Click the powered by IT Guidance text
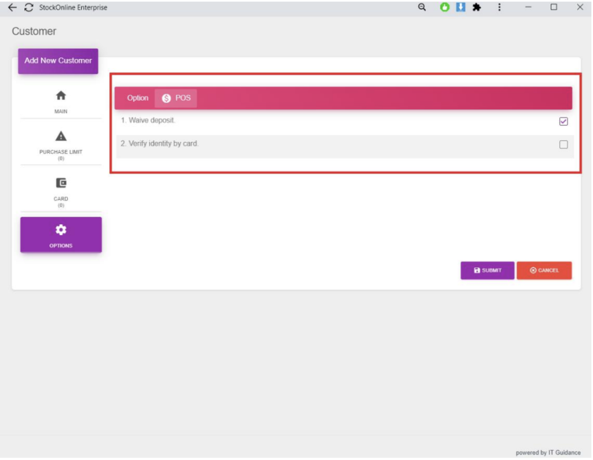Screen dimensions: 593x460 tap(548, 452)
